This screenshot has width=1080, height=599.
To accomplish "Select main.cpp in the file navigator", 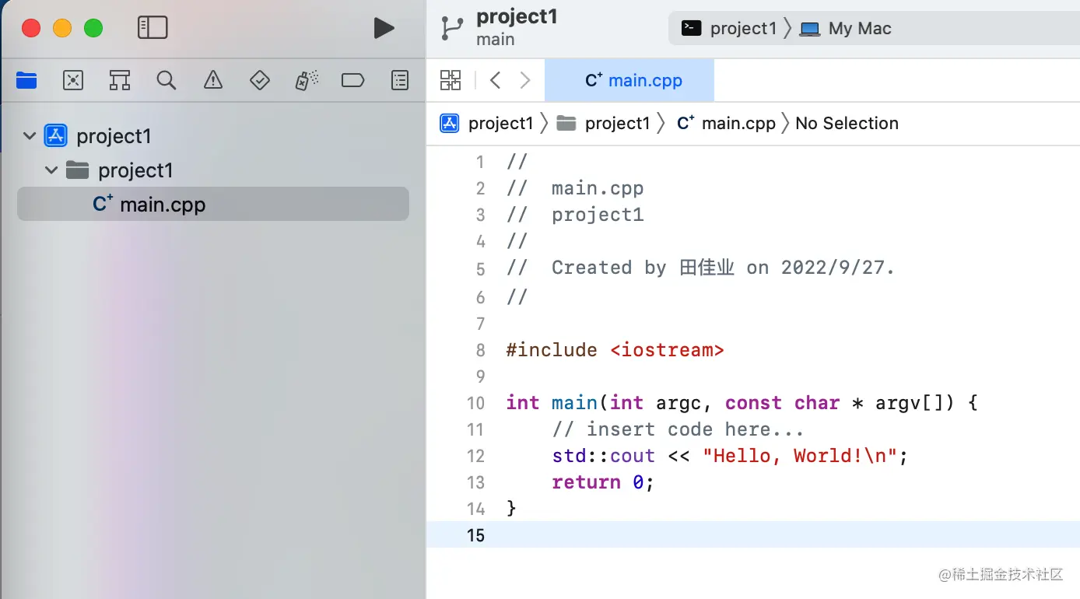I will coord(213,204).
